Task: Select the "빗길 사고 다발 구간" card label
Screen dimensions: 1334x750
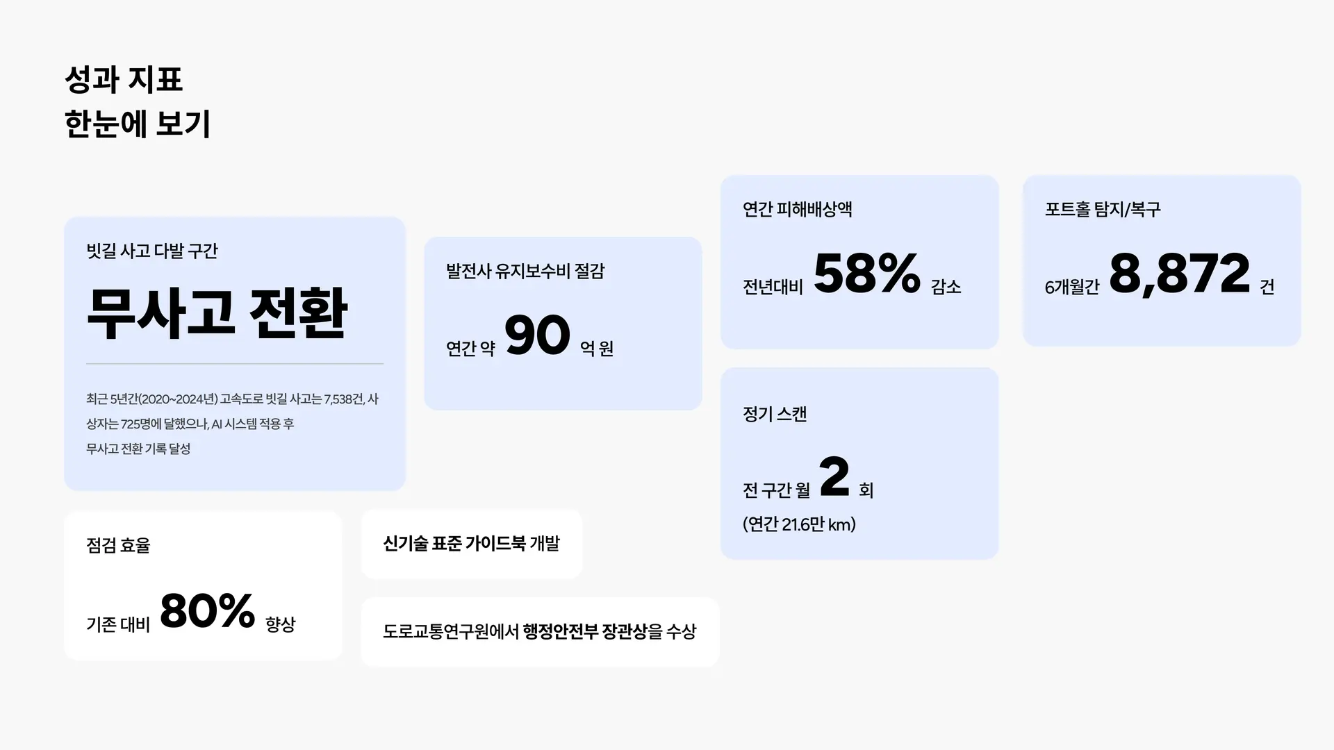Action: click(151, 251)
